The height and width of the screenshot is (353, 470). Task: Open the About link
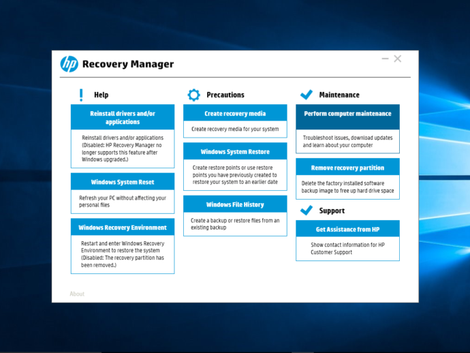tap(77, 294)
